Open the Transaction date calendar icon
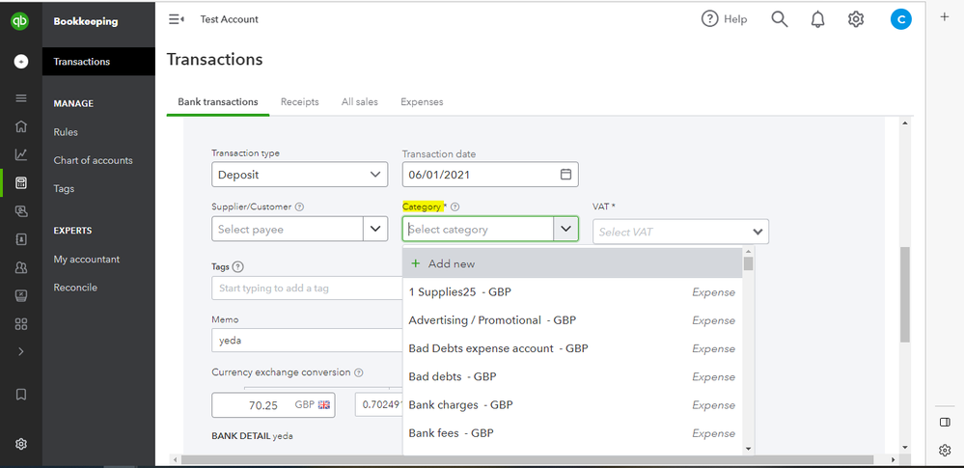Viewport: 964px width, 468px height. click(x=565, y=174)
